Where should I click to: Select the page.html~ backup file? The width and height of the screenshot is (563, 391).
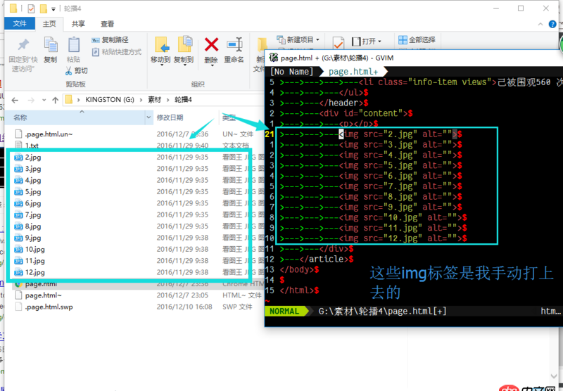tap(44, 295)
